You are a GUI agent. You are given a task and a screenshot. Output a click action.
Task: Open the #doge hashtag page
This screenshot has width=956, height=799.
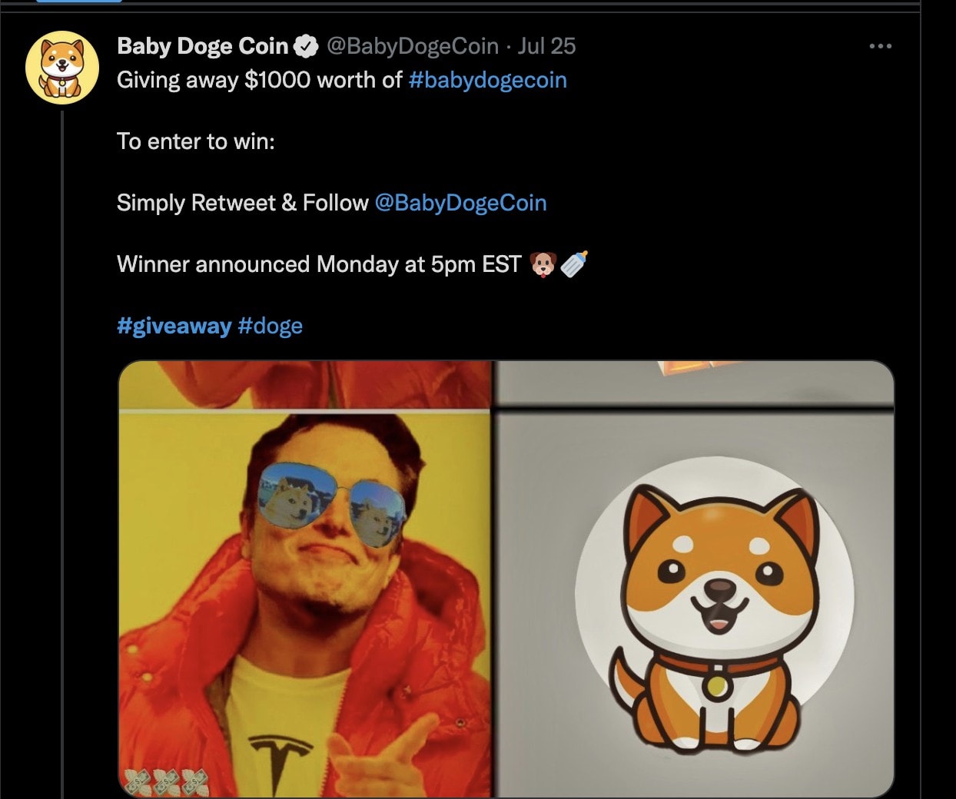coord(271,325)
